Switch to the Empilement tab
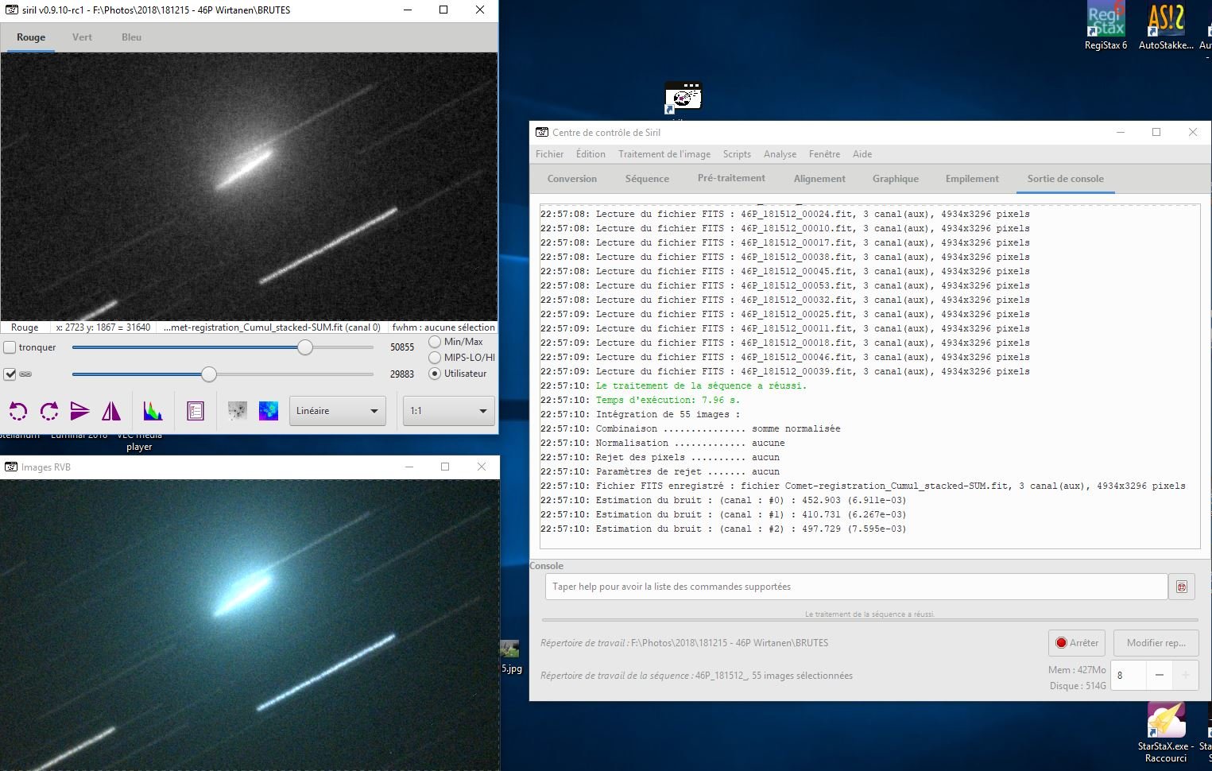 (972, 179)
